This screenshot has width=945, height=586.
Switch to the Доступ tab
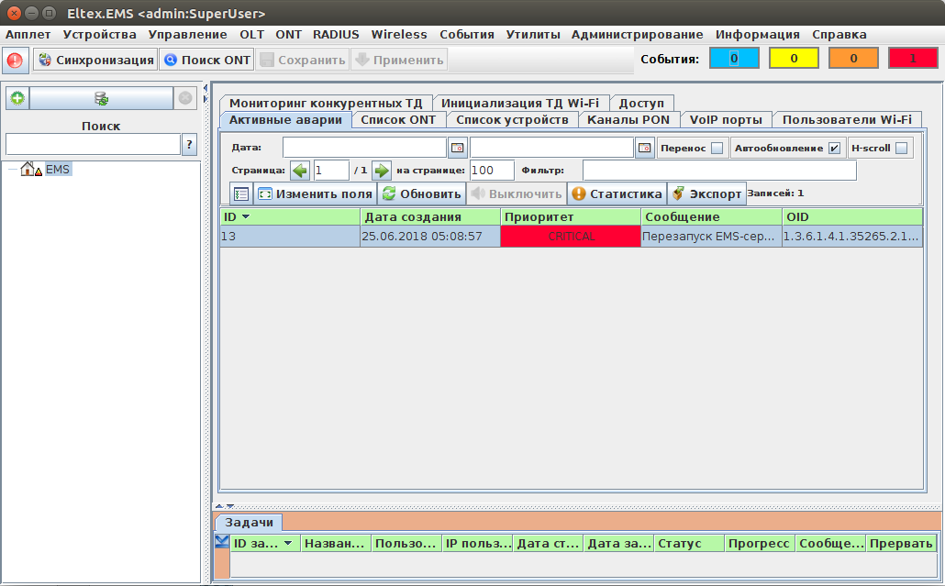pos(641,103)
